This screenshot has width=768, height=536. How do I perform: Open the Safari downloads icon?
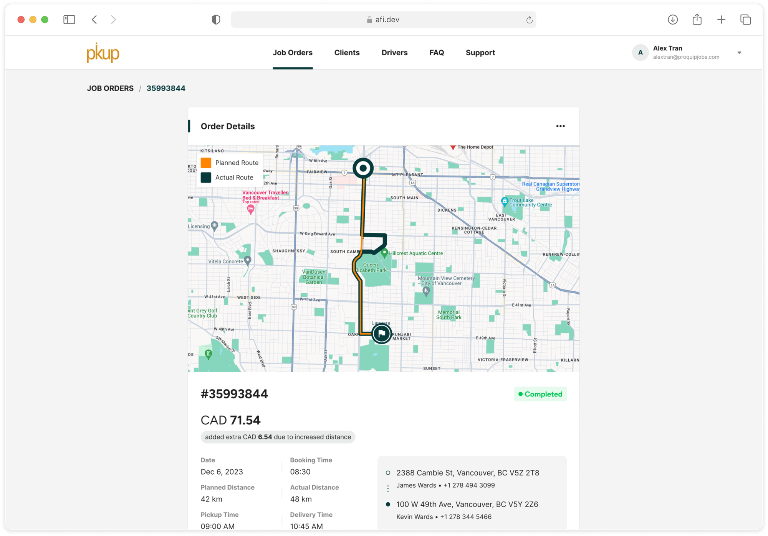(x=672, y=20)
